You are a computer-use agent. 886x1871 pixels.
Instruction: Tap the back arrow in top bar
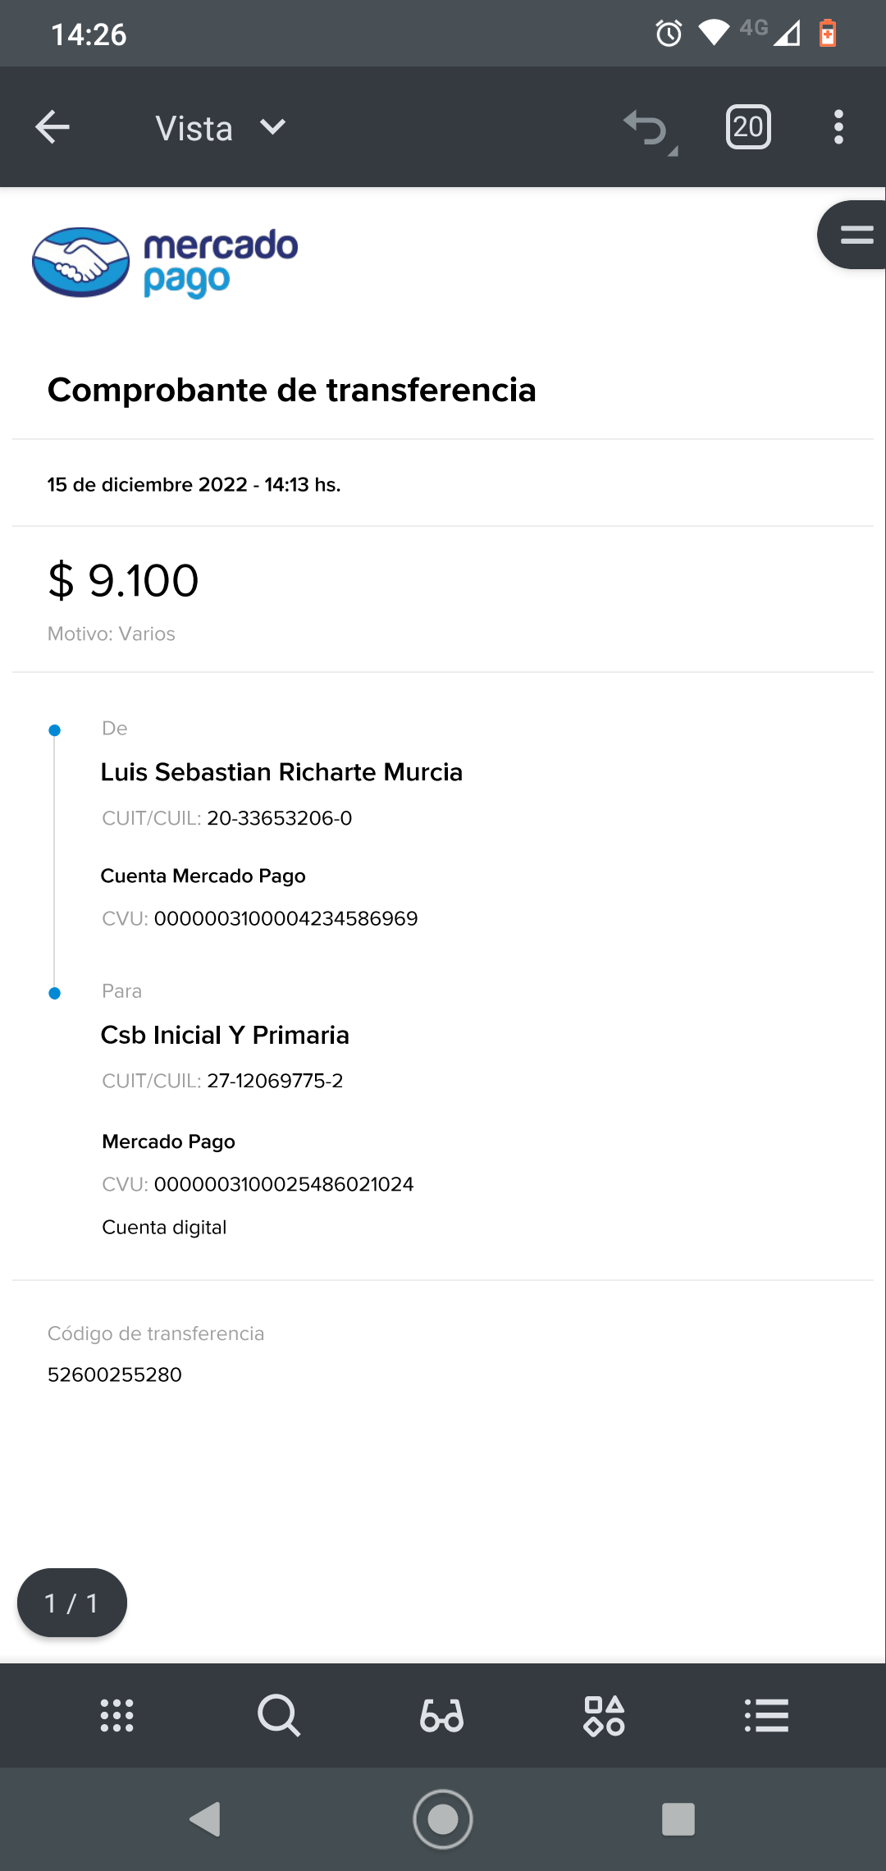53,127
